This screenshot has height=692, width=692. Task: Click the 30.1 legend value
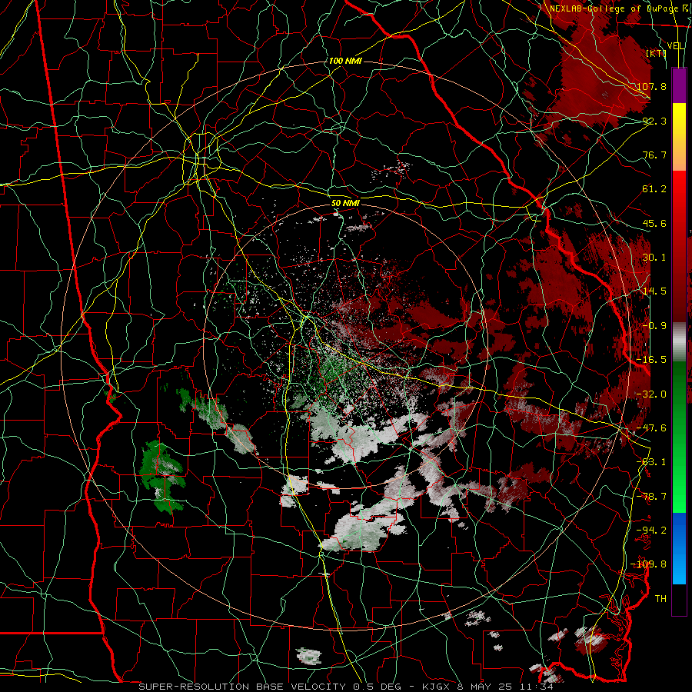tap(654, 258)
